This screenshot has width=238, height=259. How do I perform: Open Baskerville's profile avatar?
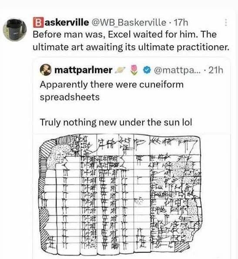coord(15,29)
